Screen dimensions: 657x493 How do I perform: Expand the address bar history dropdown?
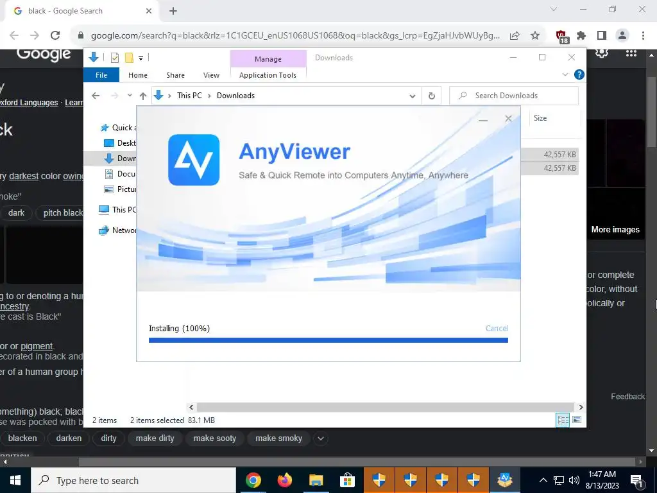click(413, 96)
